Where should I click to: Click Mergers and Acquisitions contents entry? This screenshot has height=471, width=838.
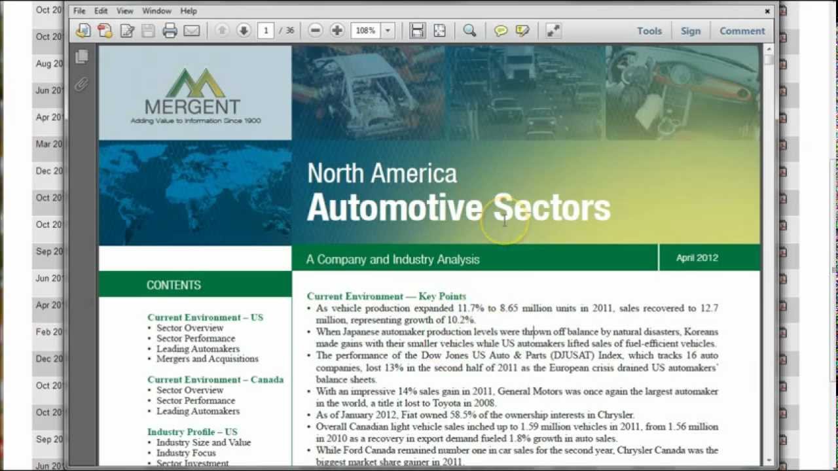[x=208, y=358]
